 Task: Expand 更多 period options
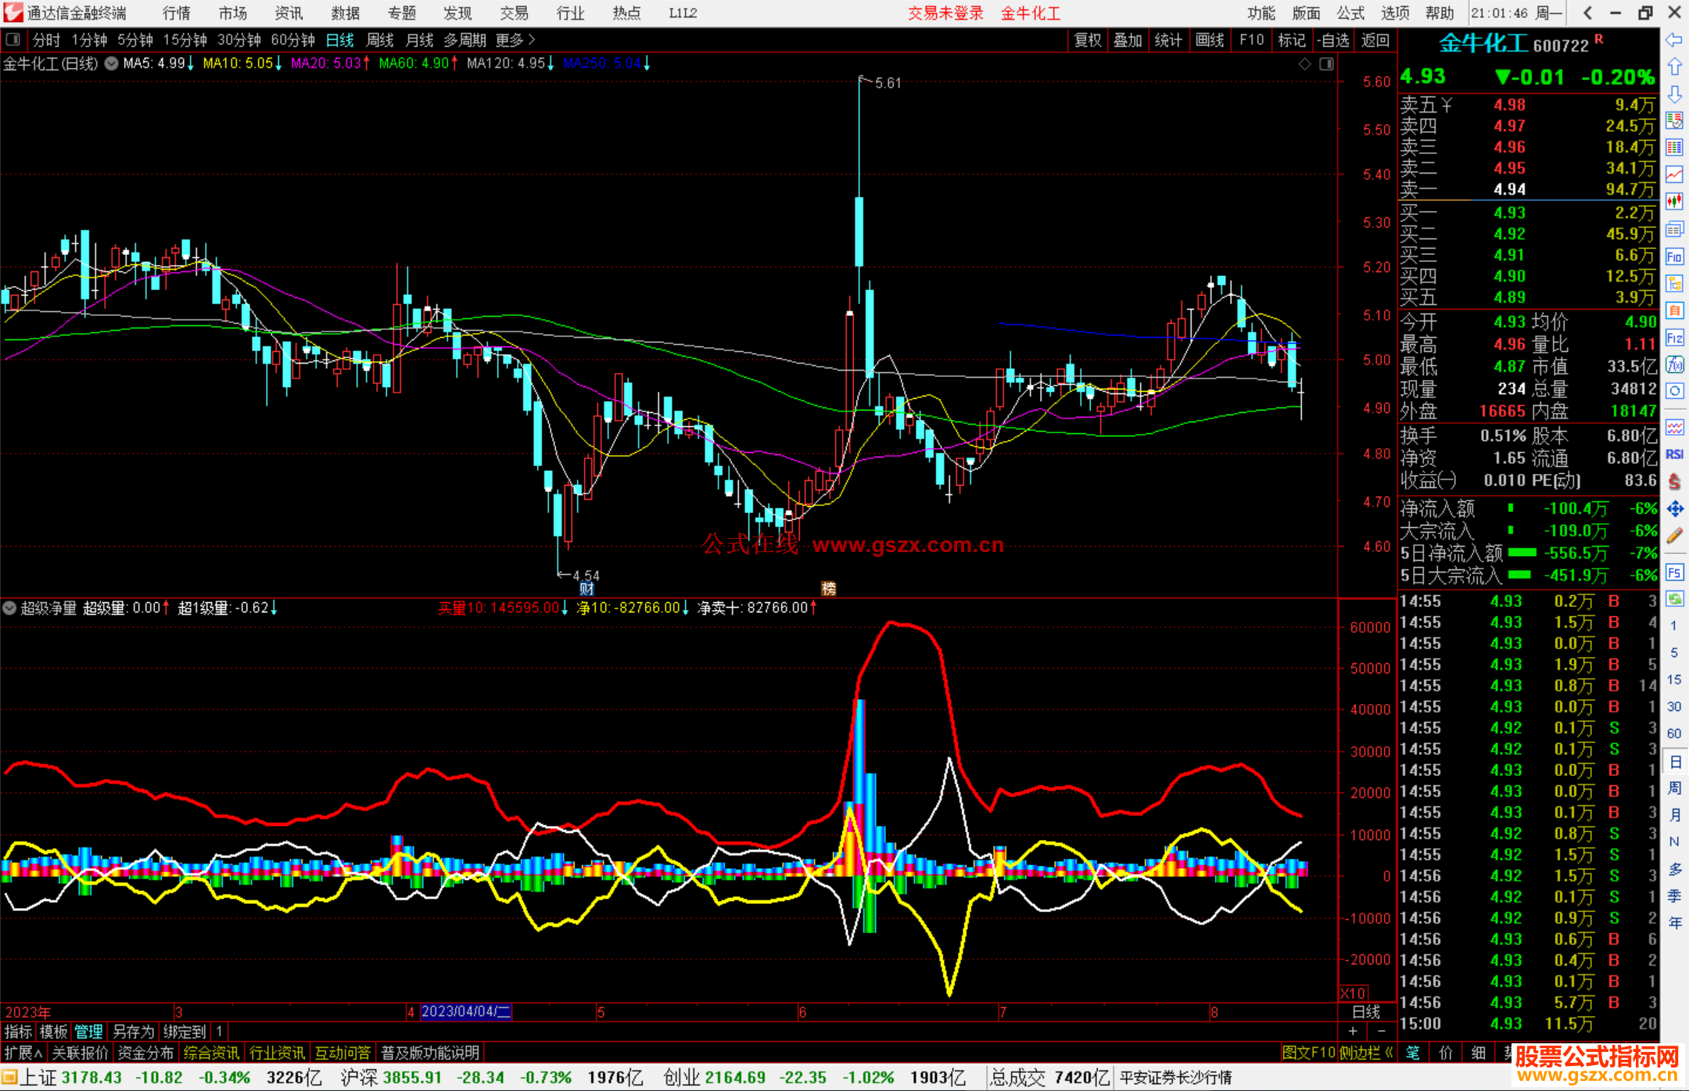pos(515,40)
